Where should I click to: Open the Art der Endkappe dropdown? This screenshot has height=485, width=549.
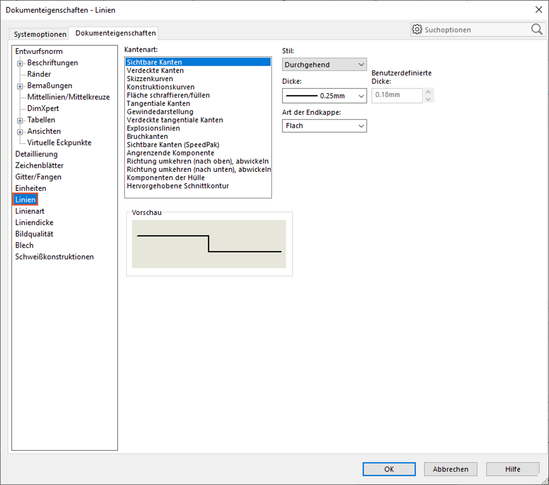pos(324,126)
